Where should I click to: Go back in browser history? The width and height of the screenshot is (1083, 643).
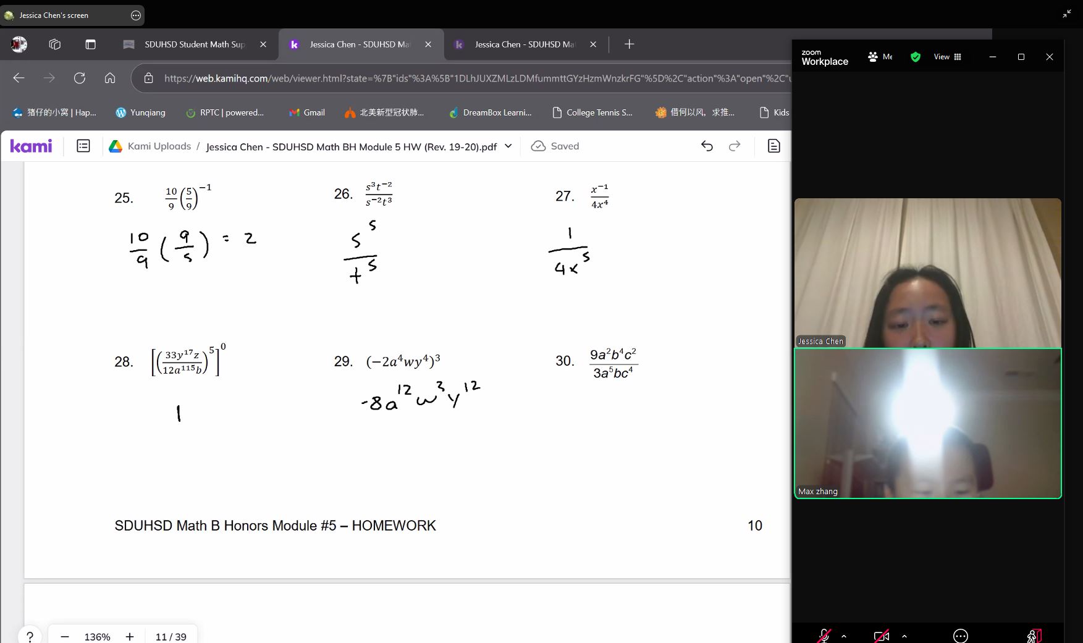[x=19, y=78]
